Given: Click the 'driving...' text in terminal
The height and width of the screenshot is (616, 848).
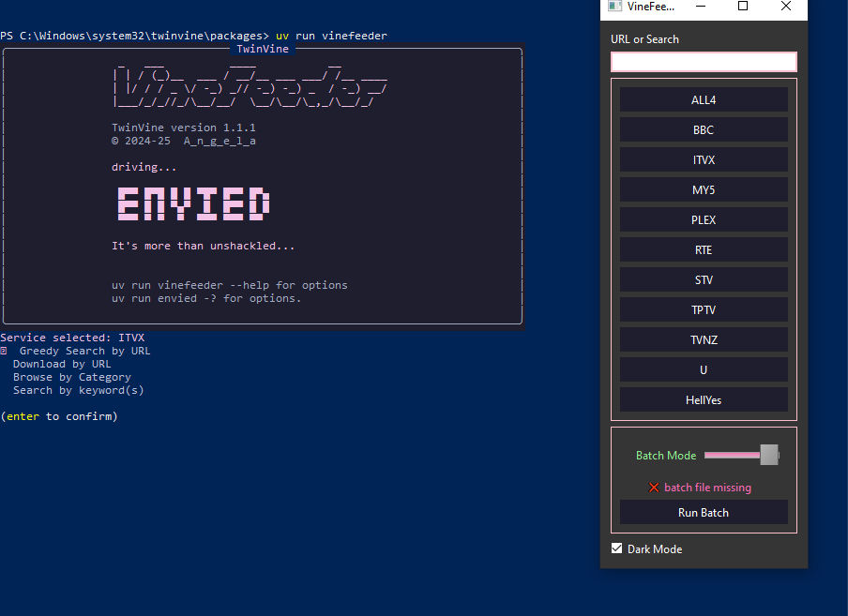Looking at the screenshot, I should [x=144, y=167].
